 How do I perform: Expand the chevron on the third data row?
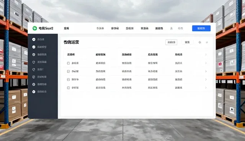[x=206, y=79]
